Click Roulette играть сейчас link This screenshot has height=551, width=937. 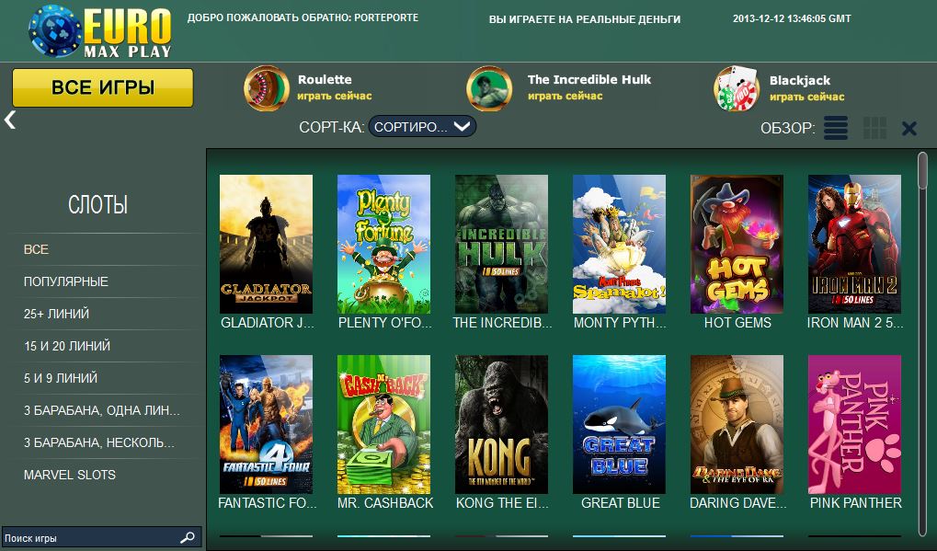point(335,96)
